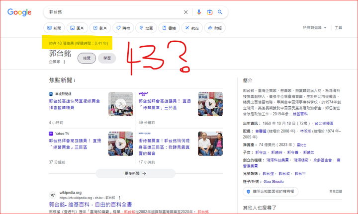Open options dots beside the zh.wikipedia.org URL
This screenshot has height=214, width=358.
pyautogui.click(x=119, y=198)
